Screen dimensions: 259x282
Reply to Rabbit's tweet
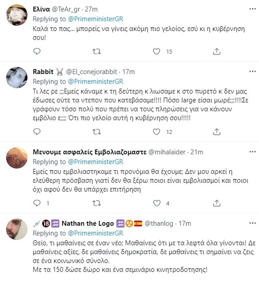[37, 132]
